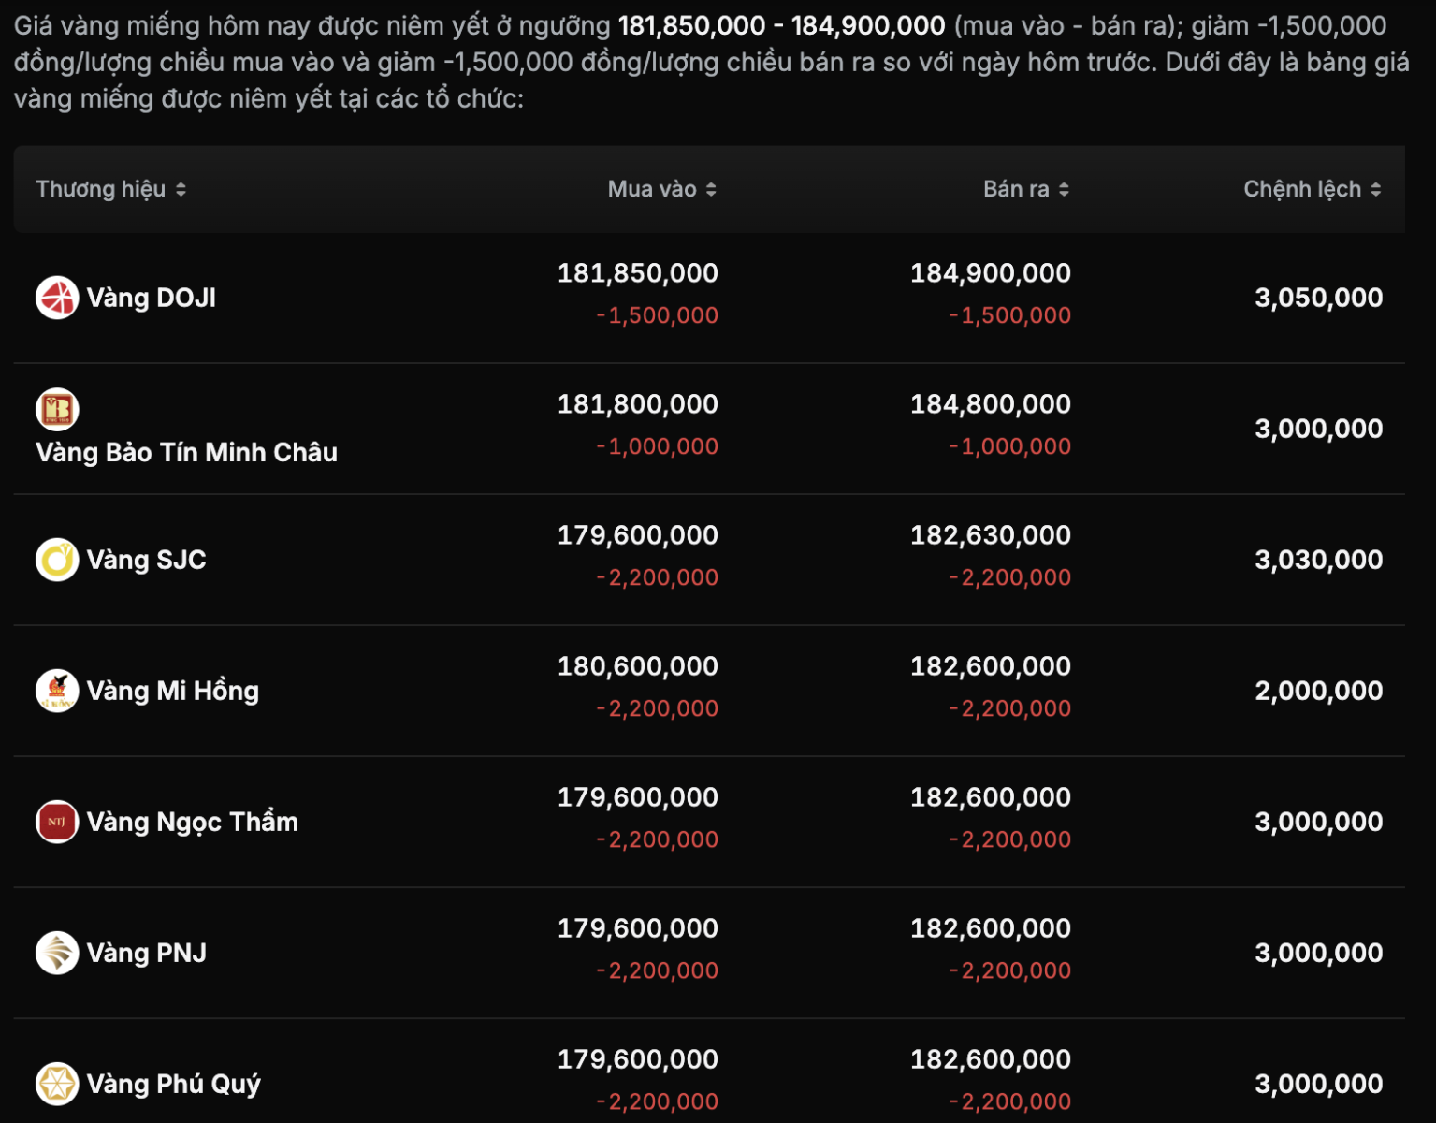This screenshot has width=1436, height=1123.
Task: Click the Vàng Phú Quý logo icon
Action: pos(57,1084)
